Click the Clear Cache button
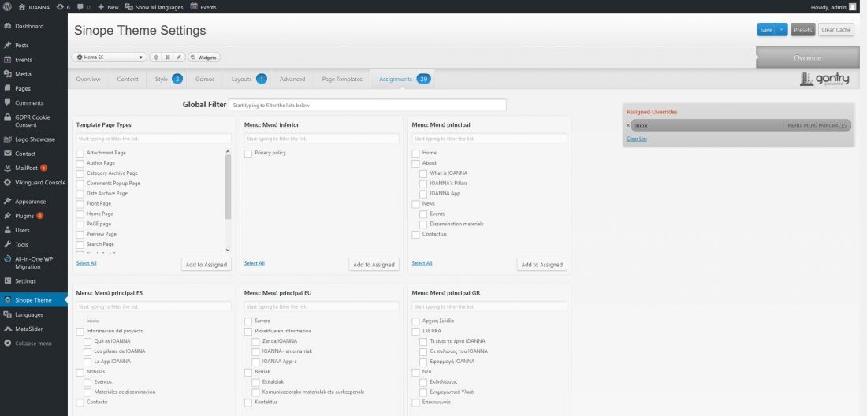Viewport: 867px width, 416px height. point(836,30)
